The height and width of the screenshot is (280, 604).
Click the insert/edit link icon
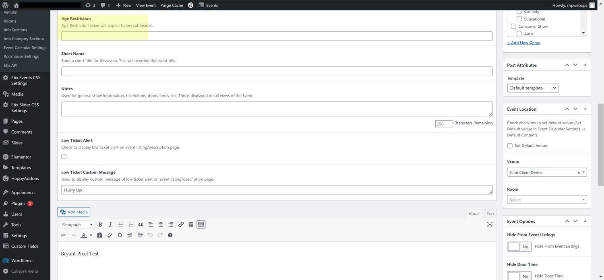coord(181,224)
